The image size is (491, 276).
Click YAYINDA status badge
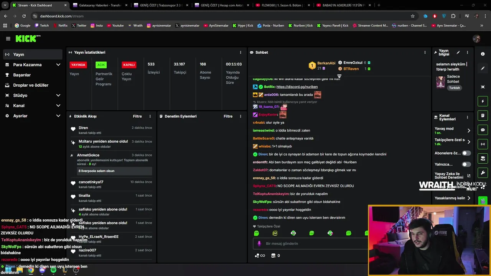(78, 65)
